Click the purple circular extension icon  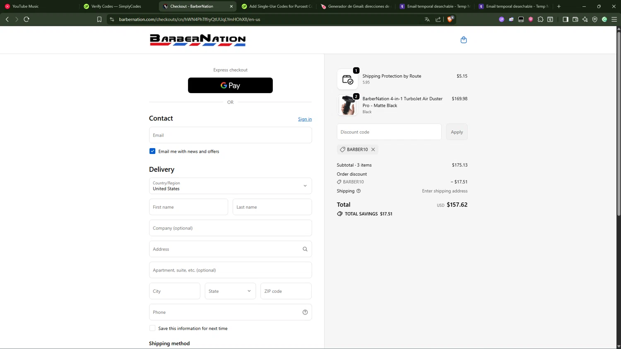pos(501,19)
